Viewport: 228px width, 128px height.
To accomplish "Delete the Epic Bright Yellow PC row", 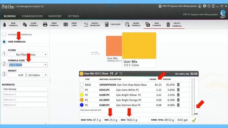I will [178, 95].
